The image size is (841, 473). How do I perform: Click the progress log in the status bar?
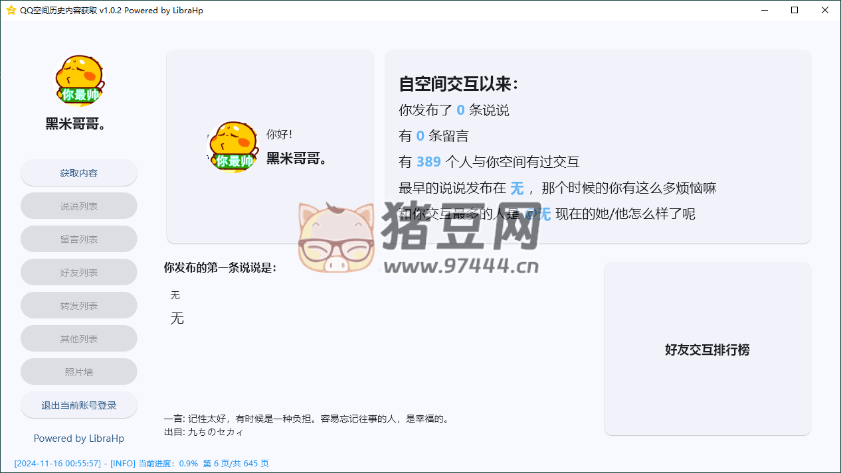coord(141,464)
